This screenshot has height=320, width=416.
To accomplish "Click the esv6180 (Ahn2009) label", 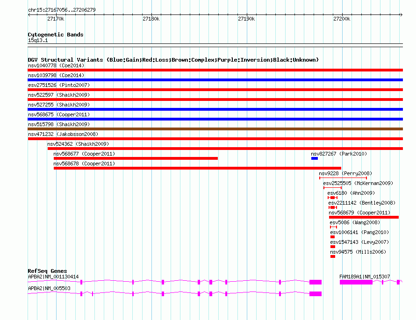I will [351, 193].
